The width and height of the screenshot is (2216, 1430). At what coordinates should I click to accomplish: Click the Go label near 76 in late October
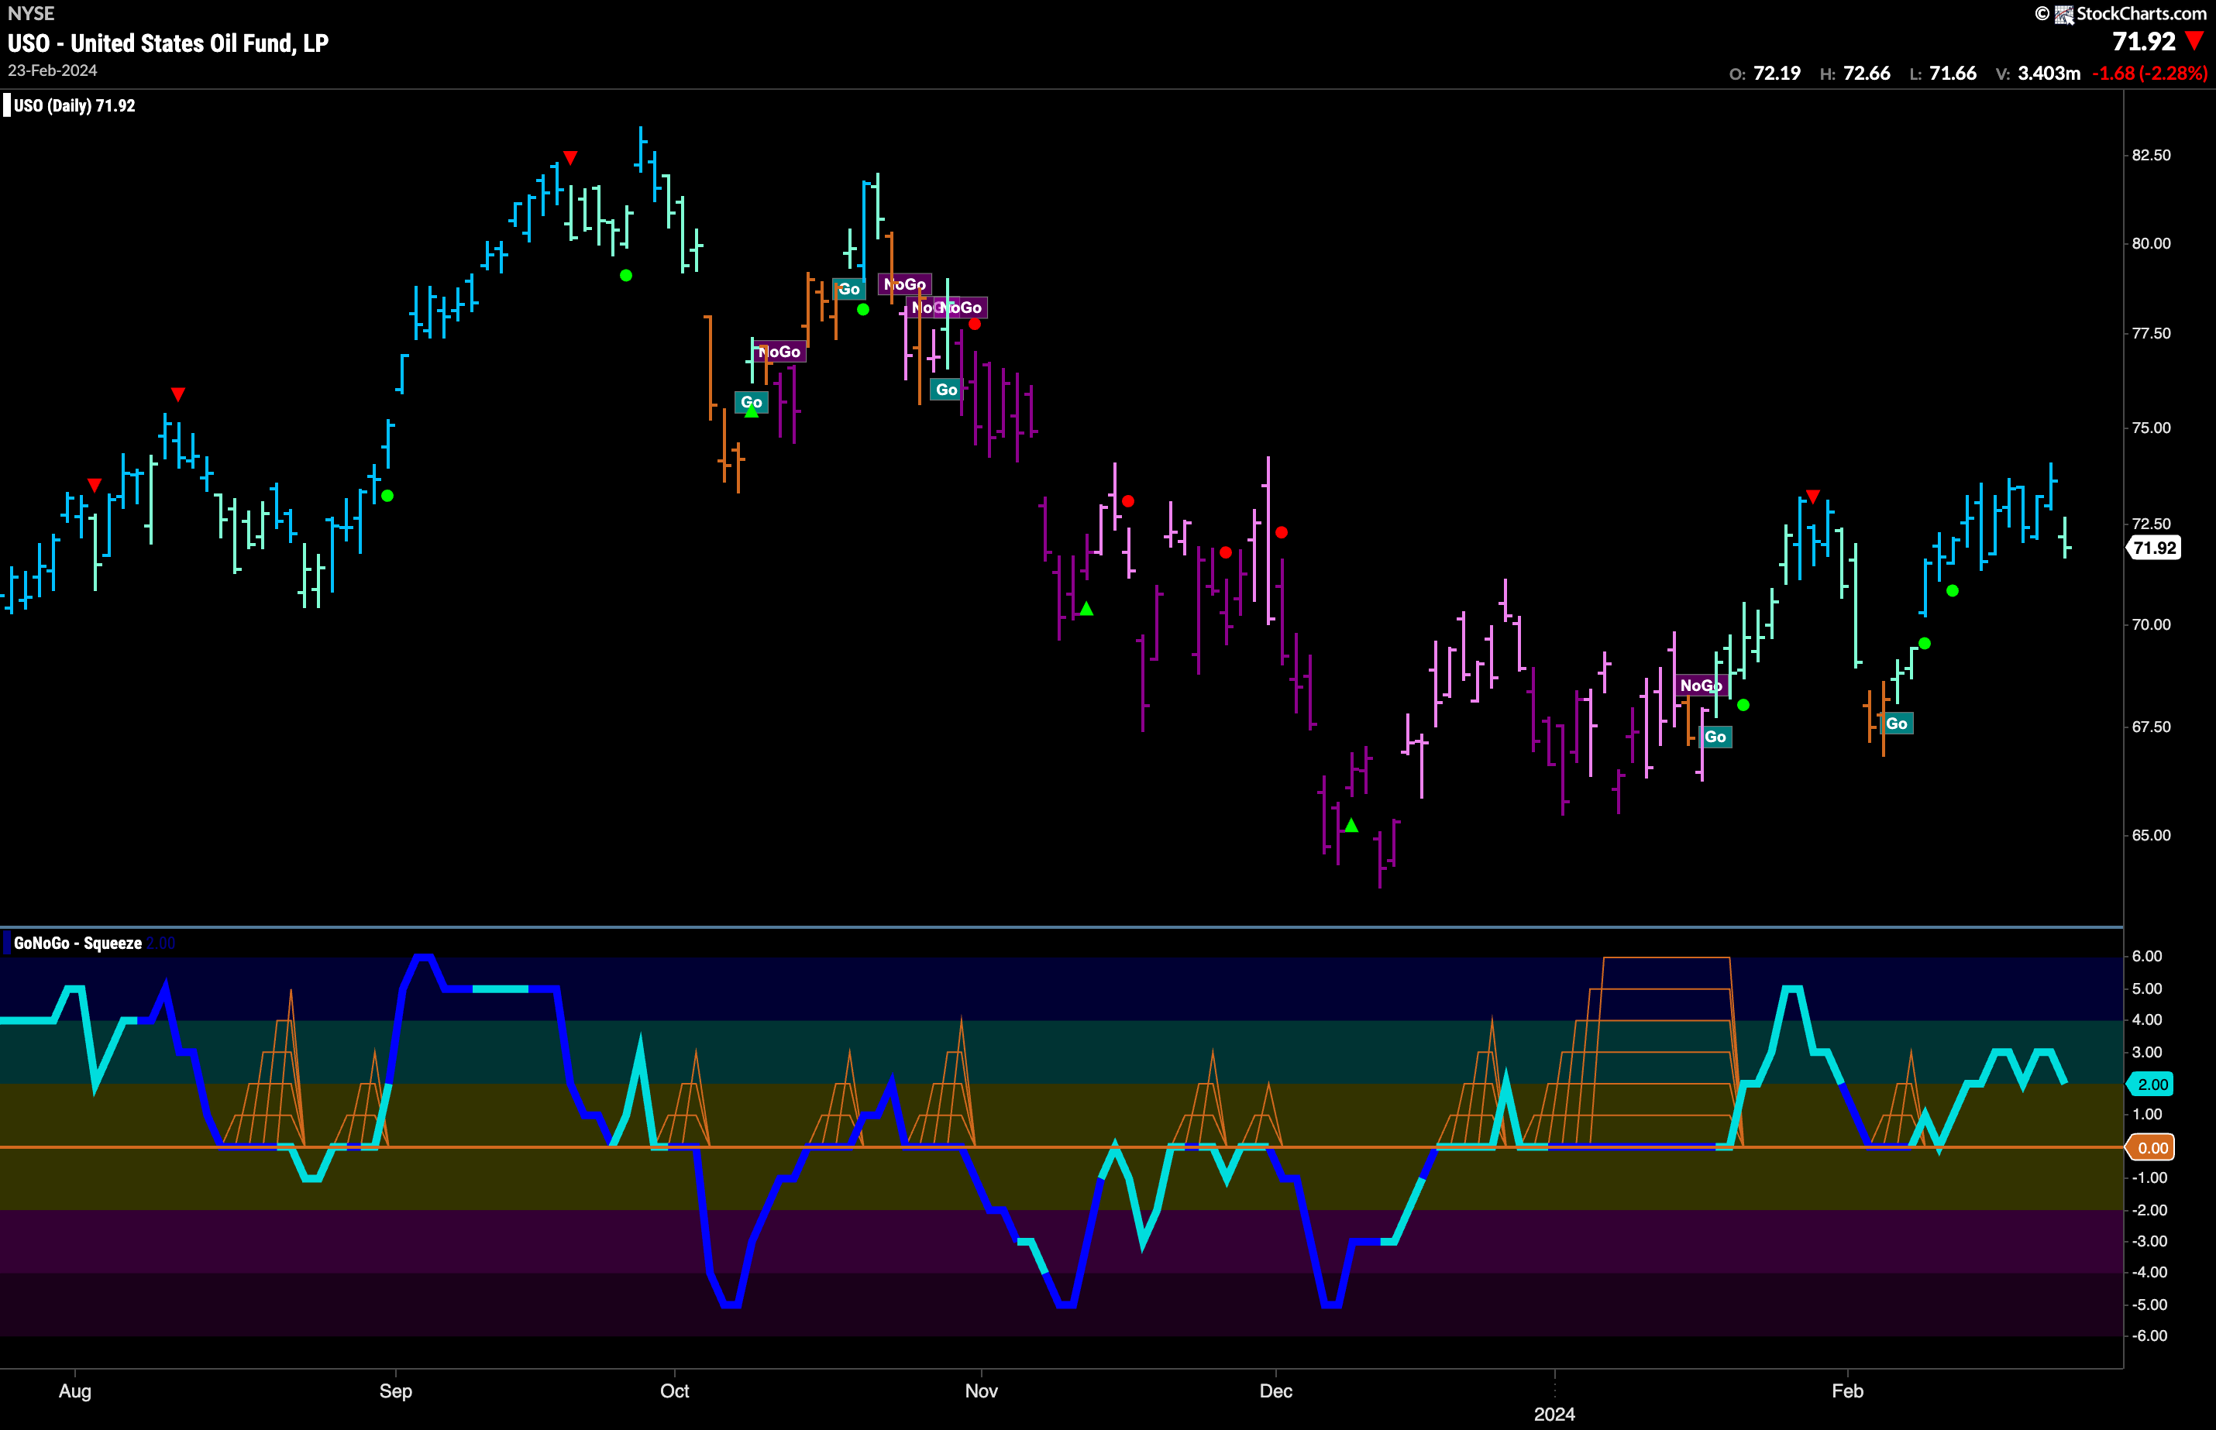point(946,390)
